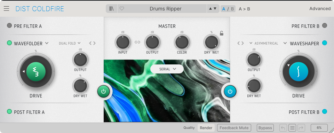Click the Master Dry Wet knob
Image resolution: width=334 pixels, height=133 pixels.
click(211, 42)
